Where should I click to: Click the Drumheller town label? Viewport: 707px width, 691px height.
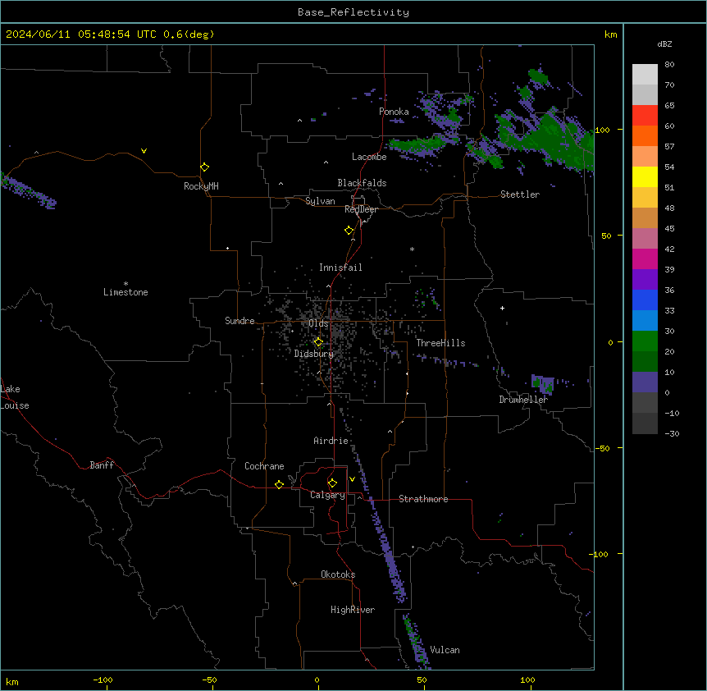point(523,400)
